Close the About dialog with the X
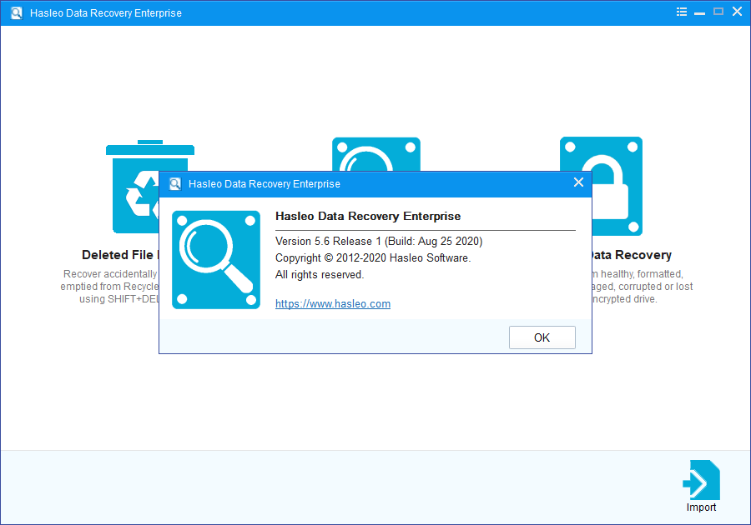 [x=578, y=183]
